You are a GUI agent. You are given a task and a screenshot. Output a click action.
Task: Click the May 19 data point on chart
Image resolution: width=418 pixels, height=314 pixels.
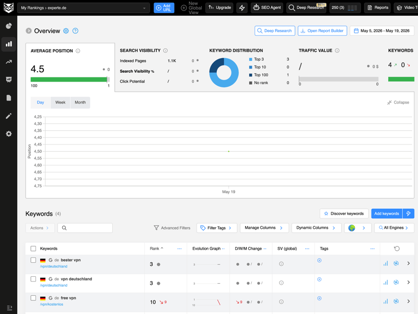coord(229,151)
